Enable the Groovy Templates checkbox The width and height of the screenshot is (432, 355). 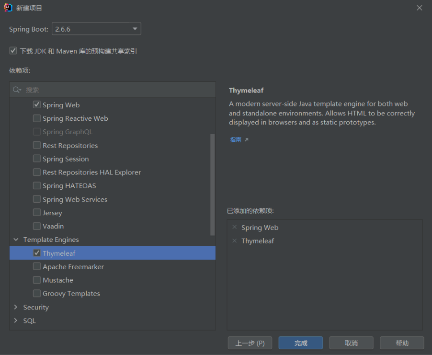pos(37,294)
